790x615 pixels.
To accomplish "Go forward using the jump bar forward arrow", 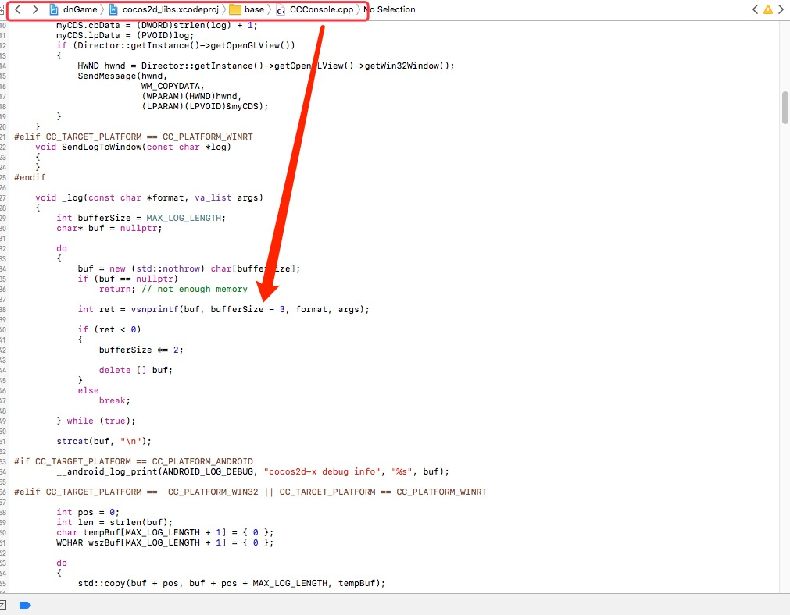I will pyautogui.click(x=35, y=9).
